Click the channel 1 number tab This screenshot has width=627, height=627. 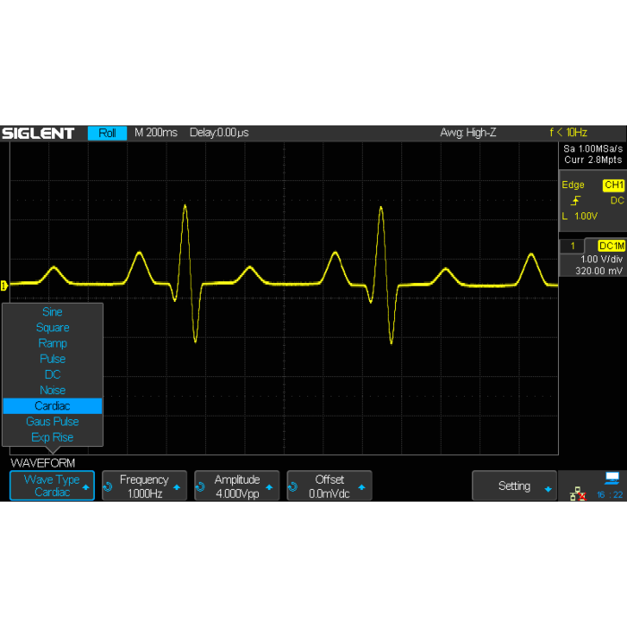coord(571,246)
